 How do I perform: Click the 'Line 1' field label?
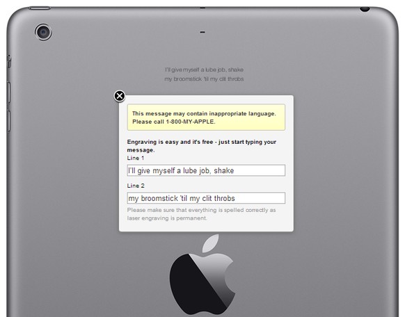[135, 158]
